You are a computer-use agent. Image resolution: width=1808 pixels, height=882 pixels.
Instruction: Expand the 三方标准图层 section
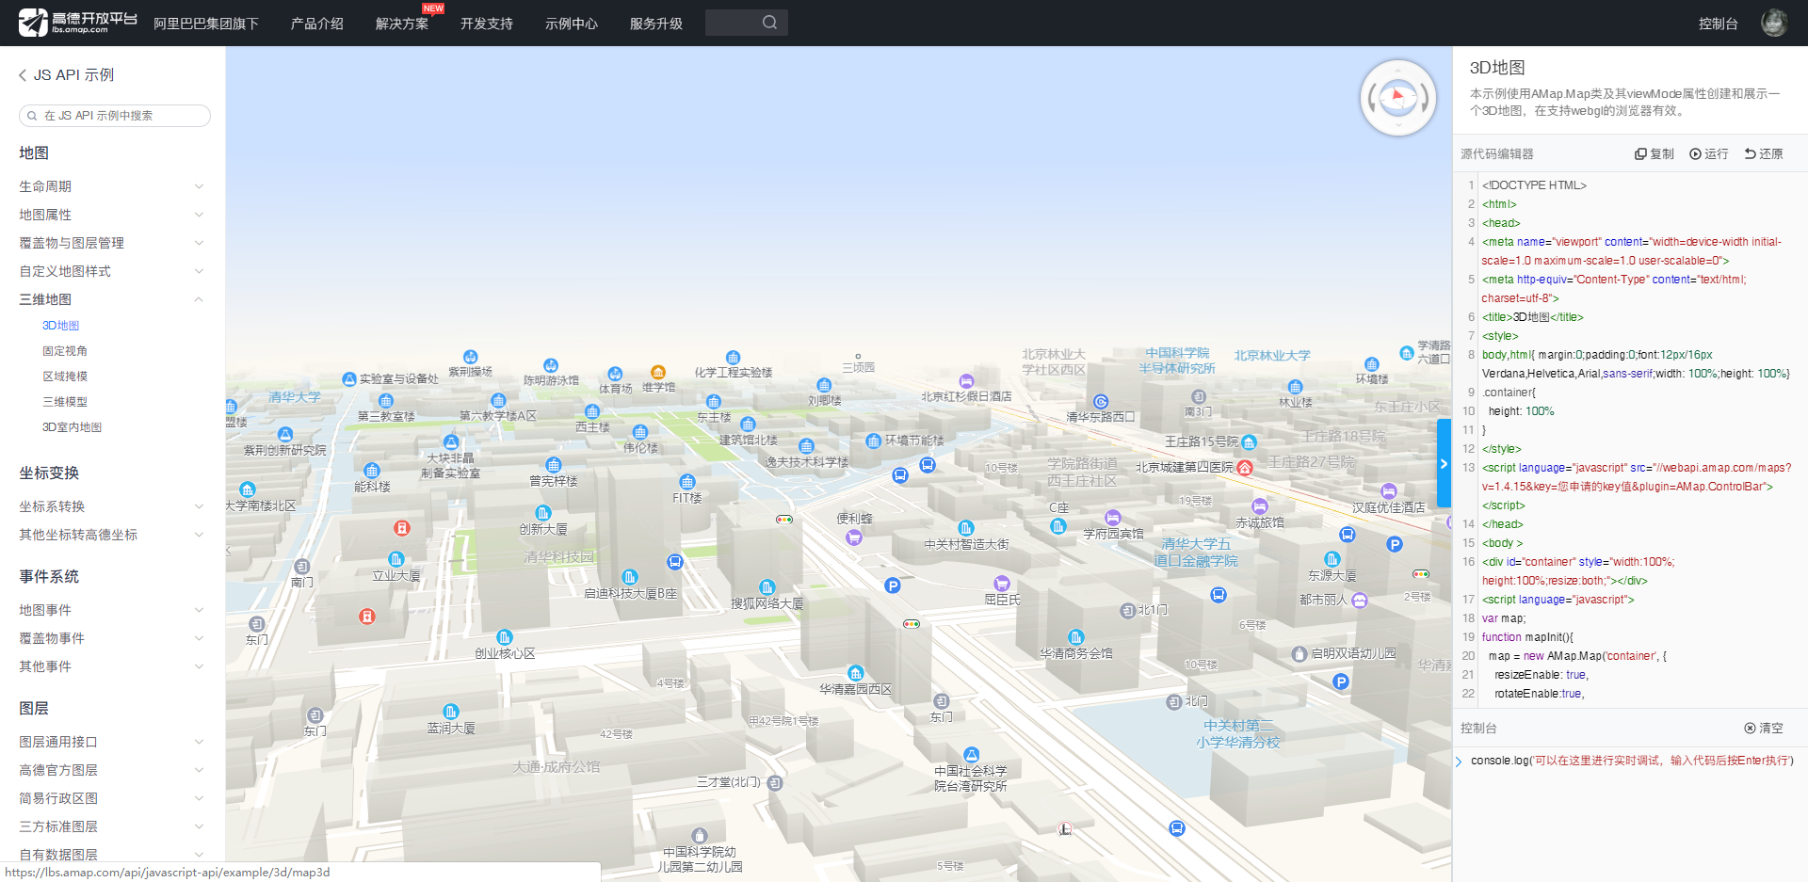(112, 826)
